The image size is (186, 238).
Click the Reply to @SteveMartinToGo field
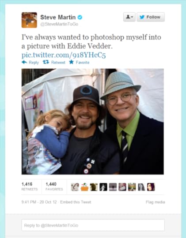(x=93, y=225)
